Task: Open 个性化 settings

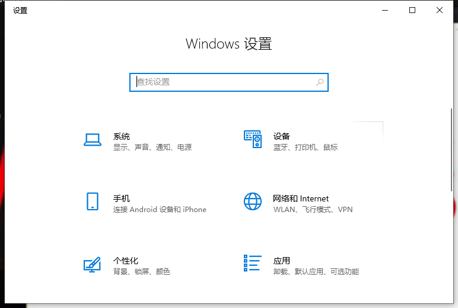Action: pyautogui.click(x=126, y=261)
